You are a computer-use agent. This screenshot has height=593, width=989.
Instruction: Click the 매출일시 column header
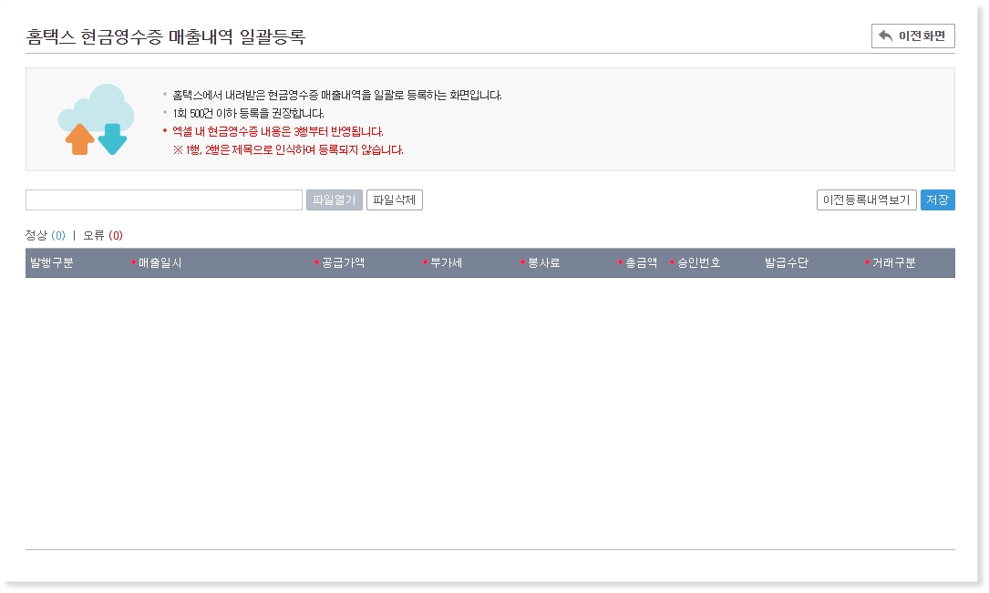[x=160, y=263]
